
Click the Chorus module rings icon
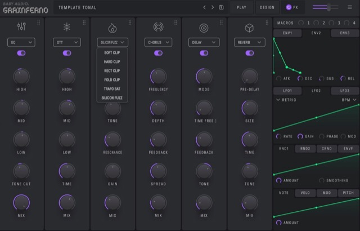[x=158, y=27]
